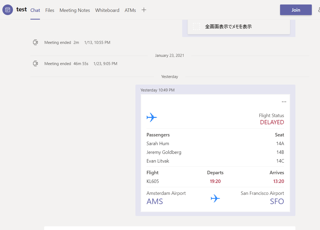Click the Yesterday 10:49 PM timestamp
The image size is (320, 230).
pos(157,90)
